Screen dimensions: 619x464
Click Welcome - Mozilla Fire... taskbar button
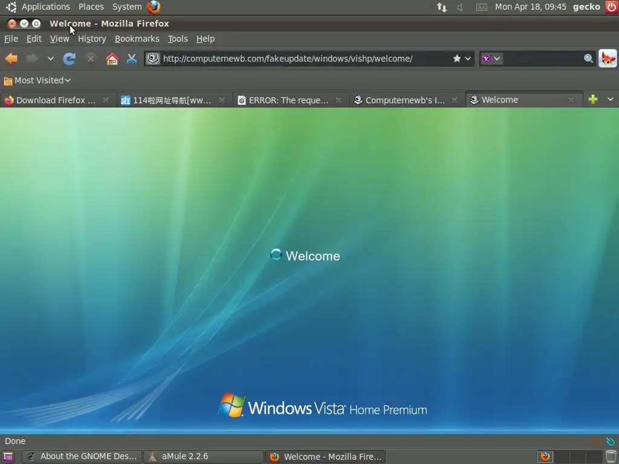[325, 457]
